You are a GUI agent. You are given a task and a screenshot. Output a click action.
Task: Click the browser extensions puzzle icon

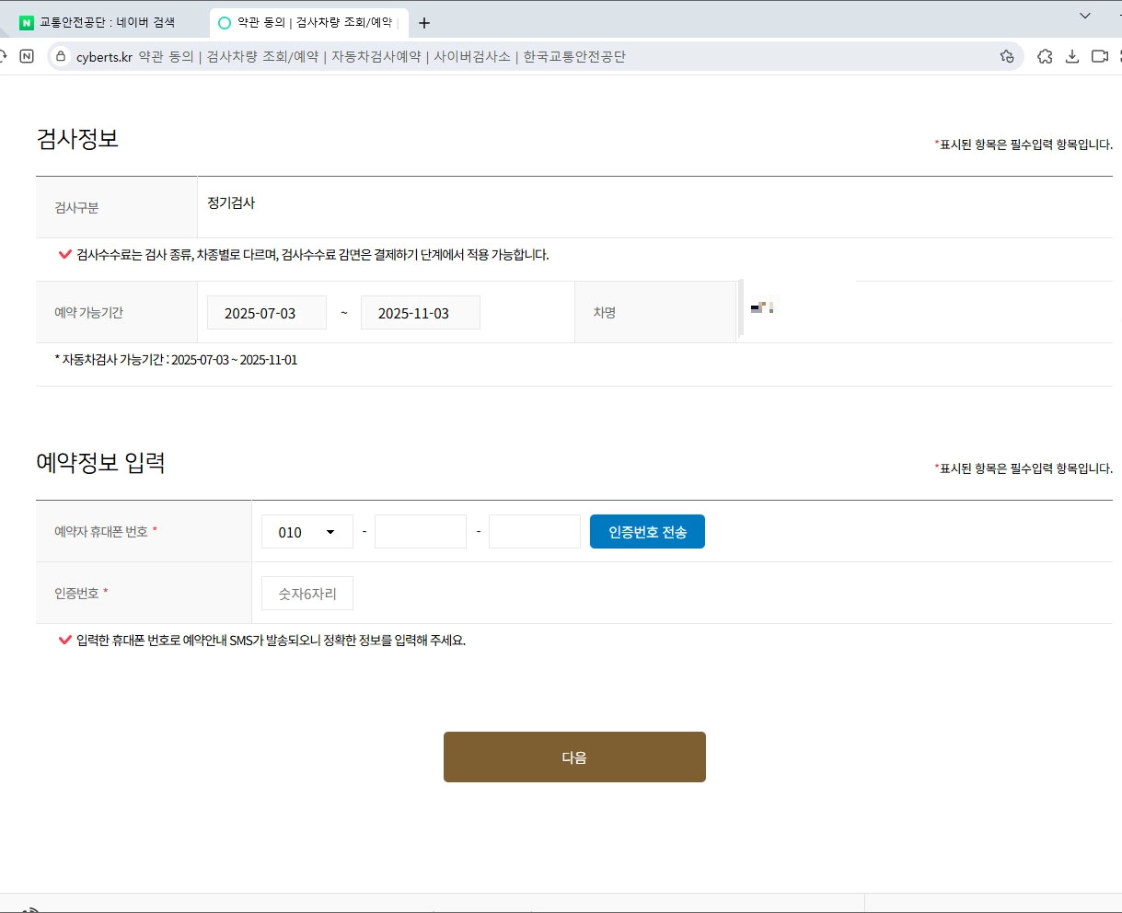[1045, 56]
